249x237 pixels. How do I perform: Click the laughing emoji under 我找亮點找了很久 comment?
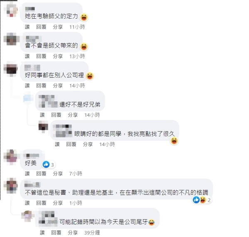point(174,141)
